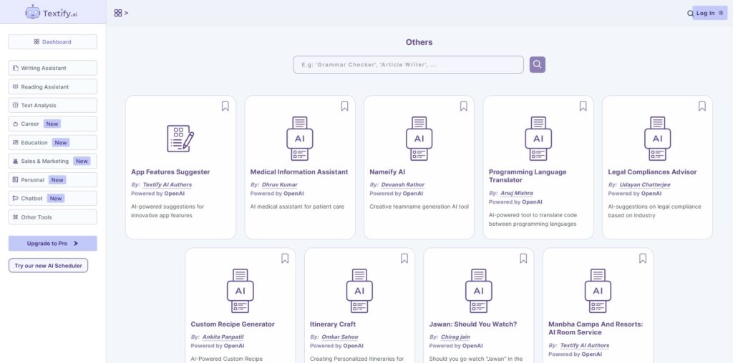Open the Medical Information Assistant title
733x363 pixels.
(x=299, y=172)
